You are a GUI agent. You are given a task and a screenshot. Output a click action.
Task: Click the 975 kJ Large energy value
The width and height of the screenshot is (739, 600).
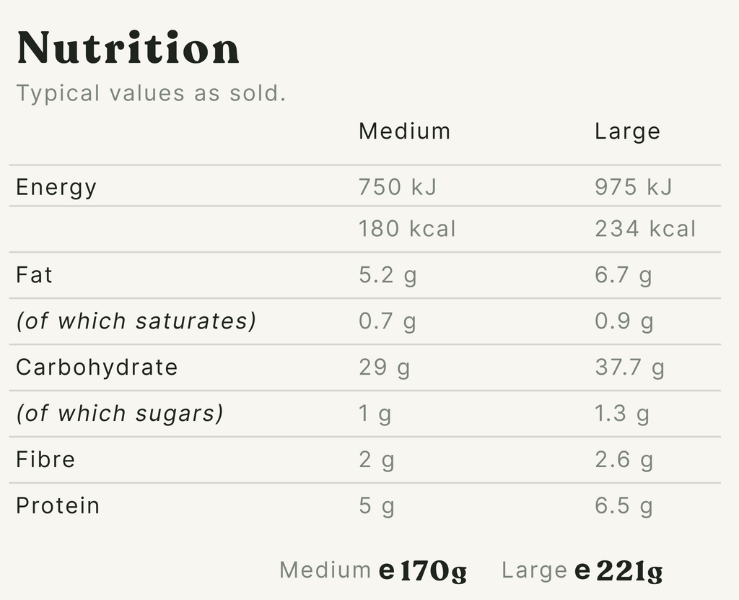click(633, 188)
